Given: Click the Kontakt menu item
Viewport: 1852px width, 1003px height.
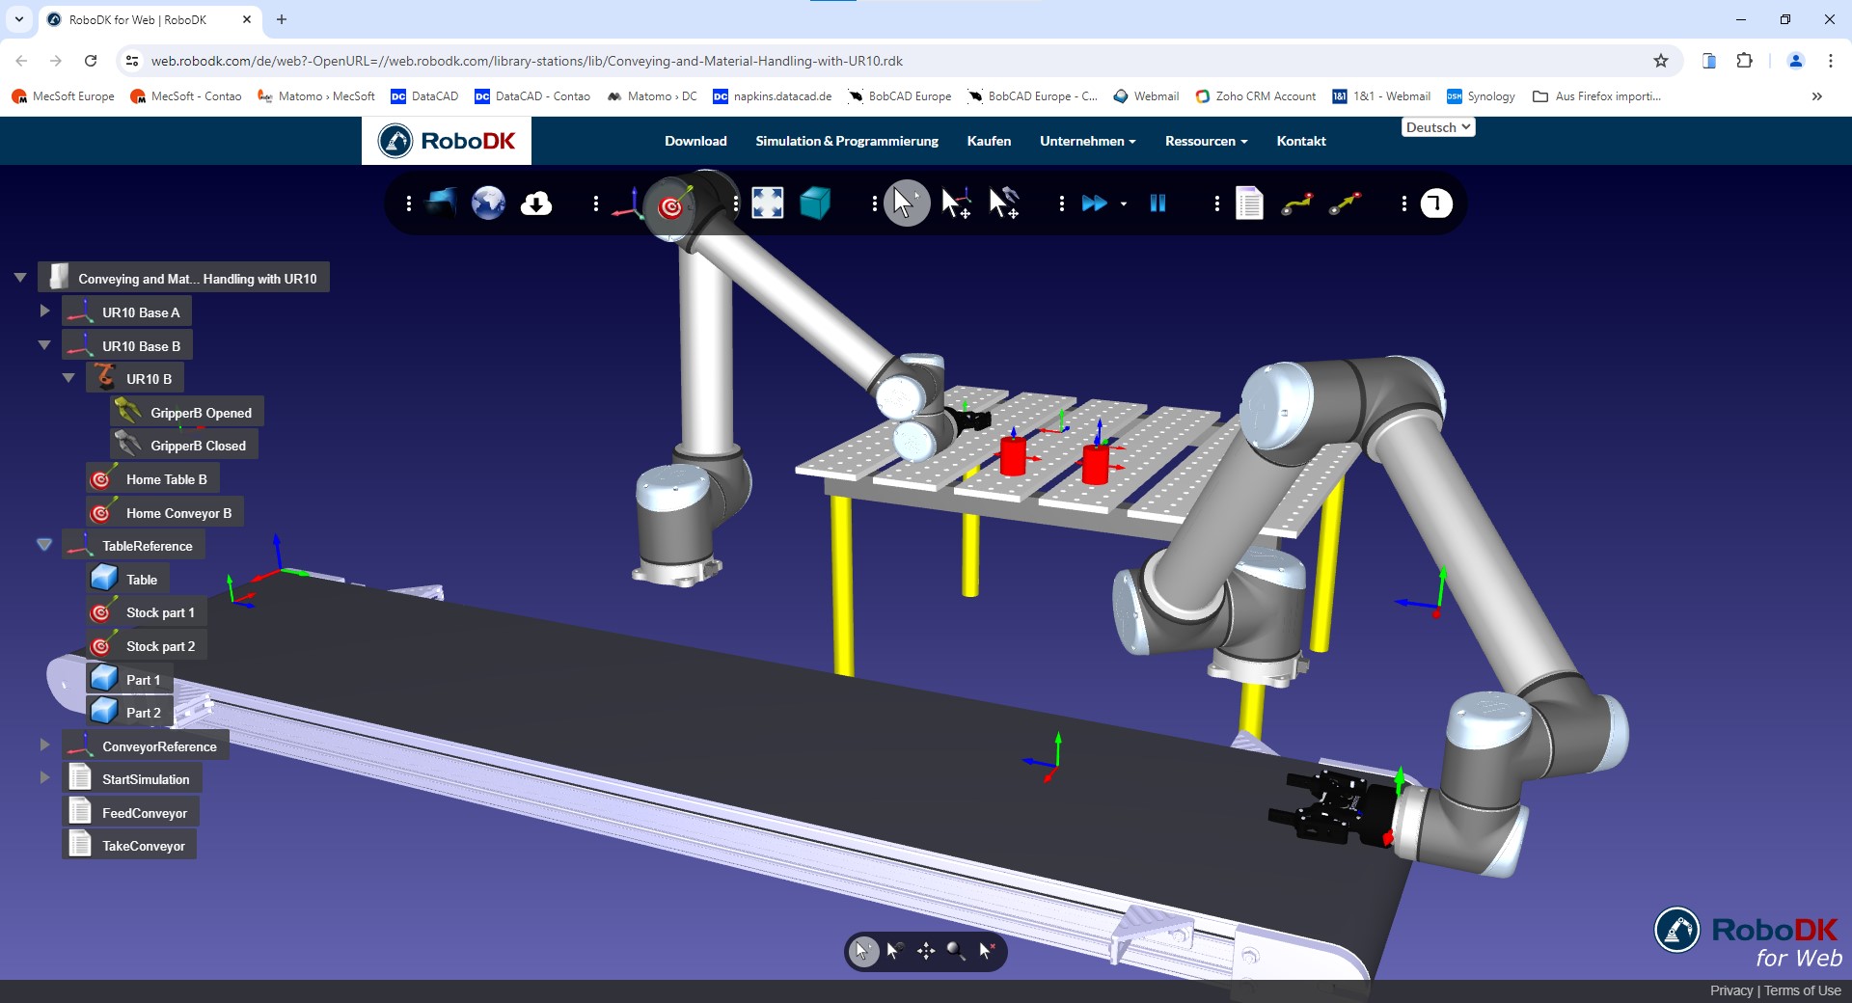Looking at the screenshot, I should (x=1300, y=141).
